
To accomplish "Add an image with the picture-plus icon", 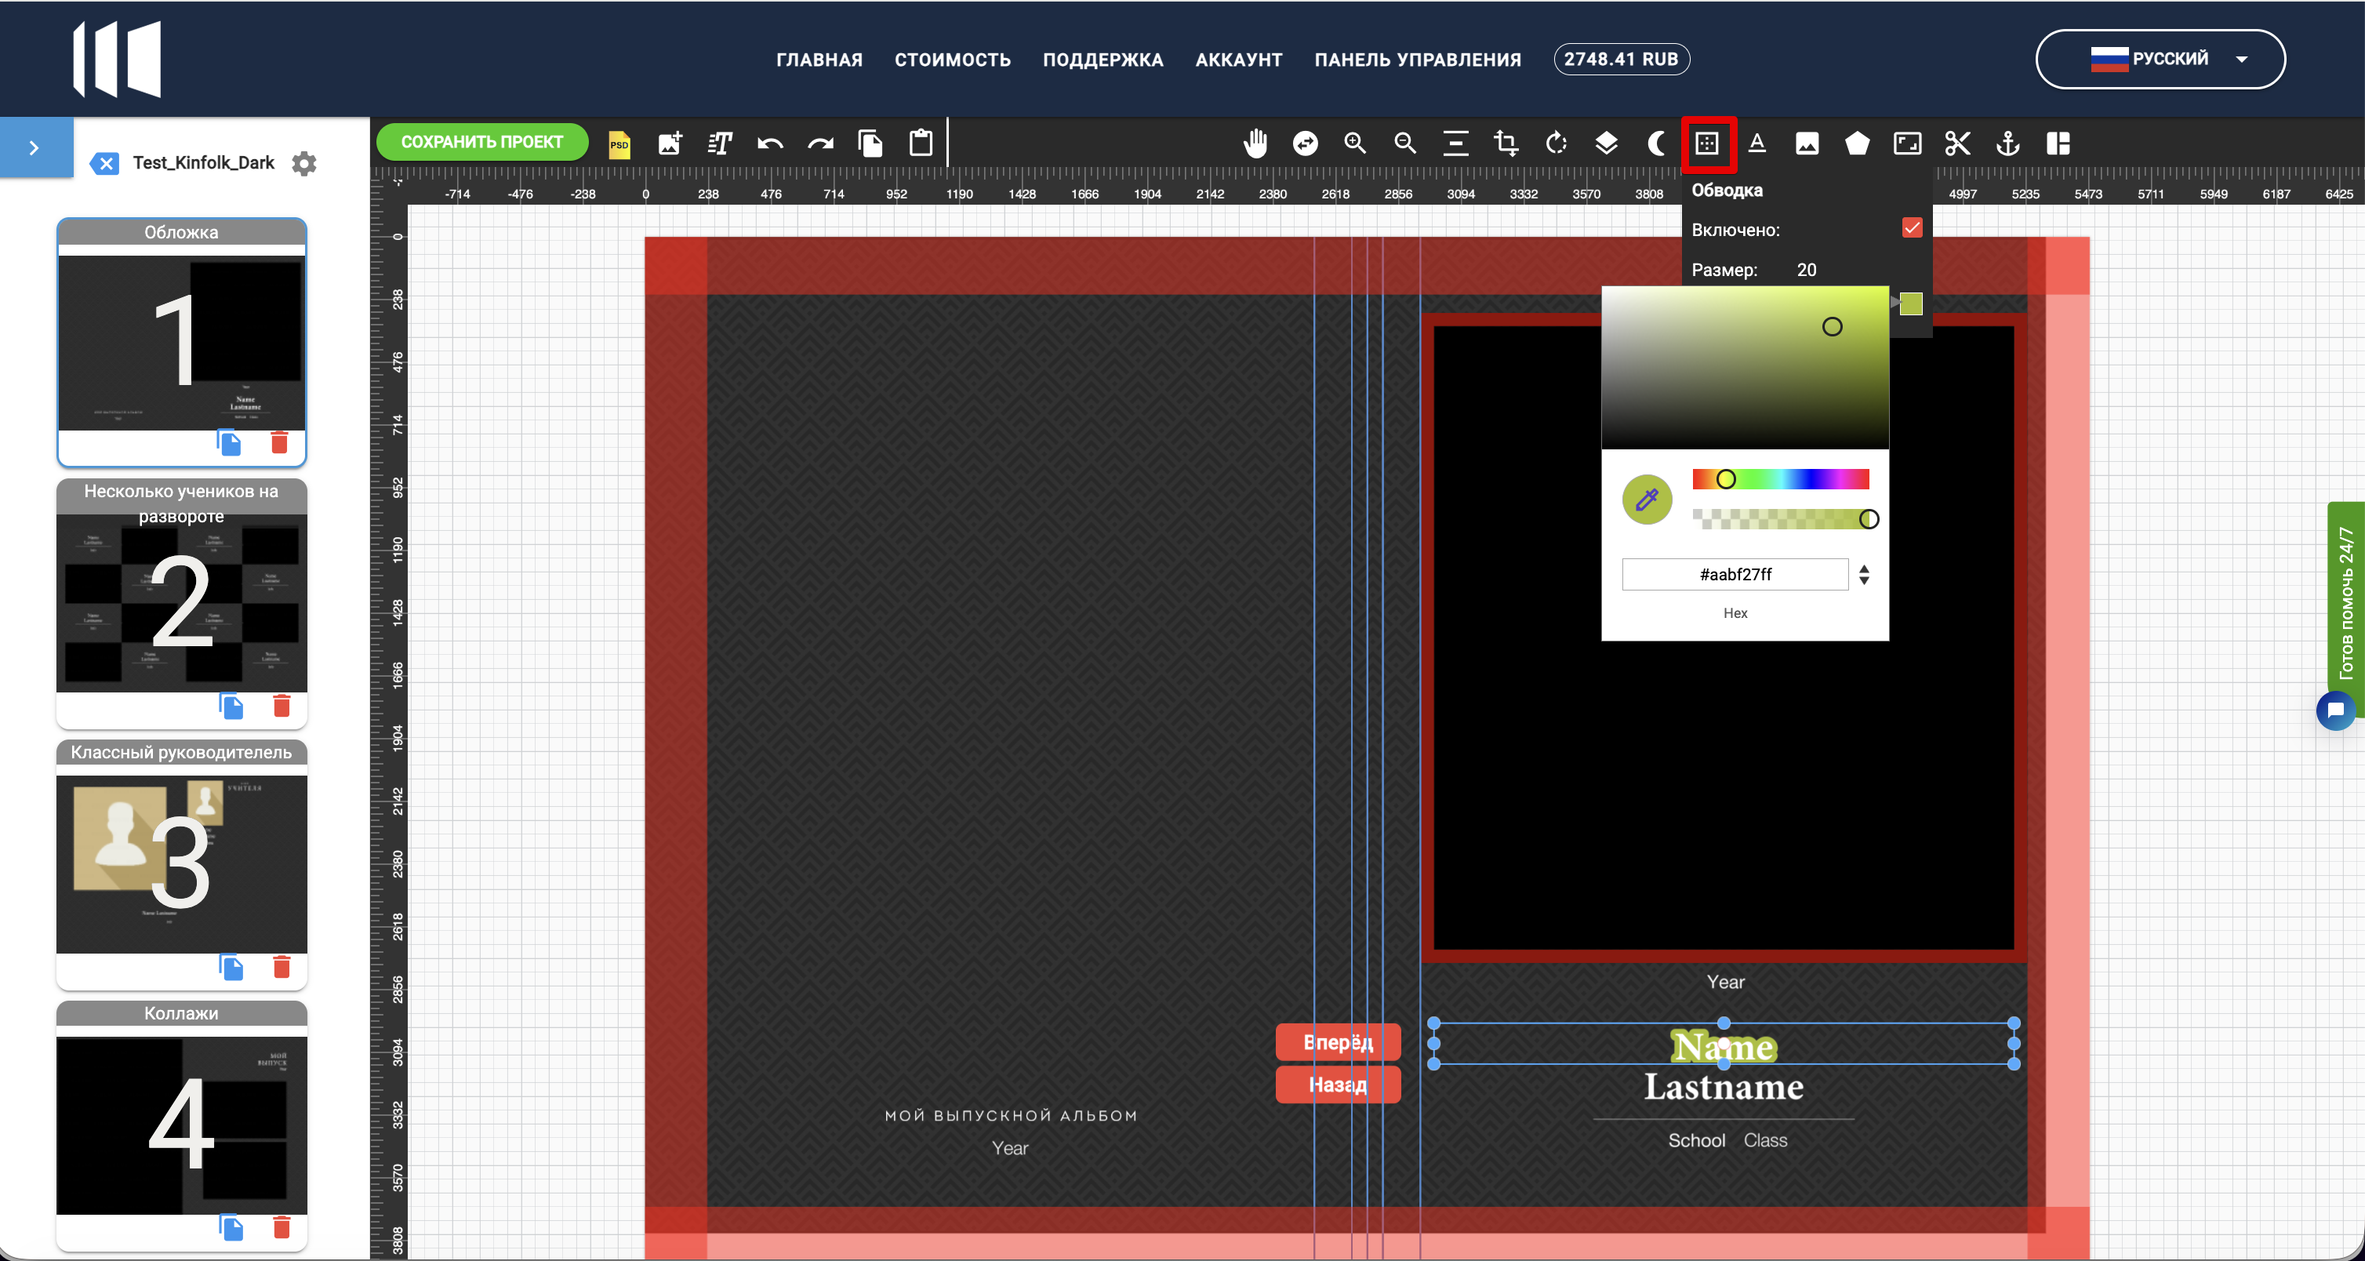I will pos(670,144).
